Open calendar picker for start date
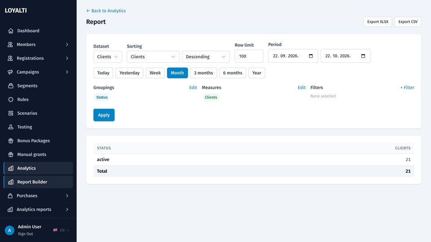 (311, 56)
